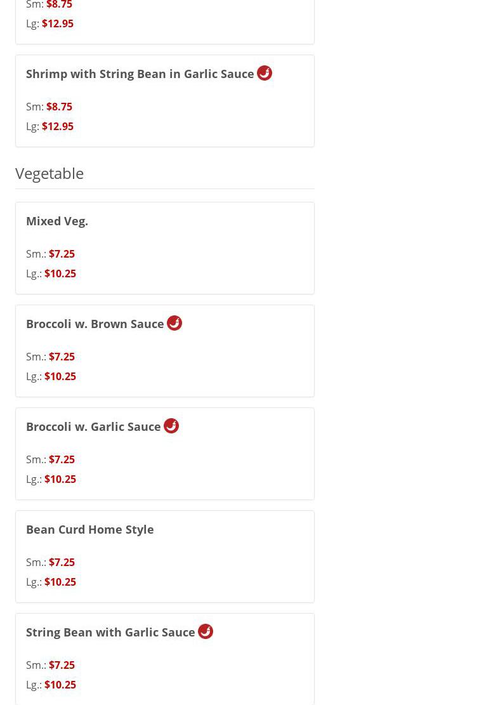Click spicy icon beside Shrimp with String Bean
The width and height of the screenshot is (498, 705).
tap(265, 73)
